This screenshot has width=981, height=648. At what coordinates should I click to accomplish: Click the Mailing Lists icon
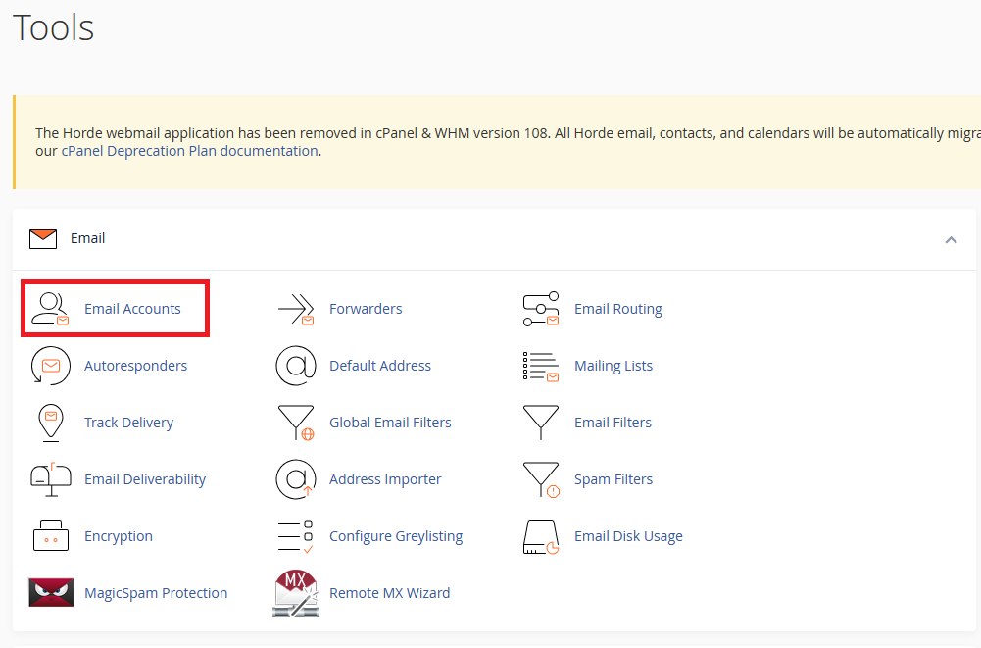(x=541, y=367)
